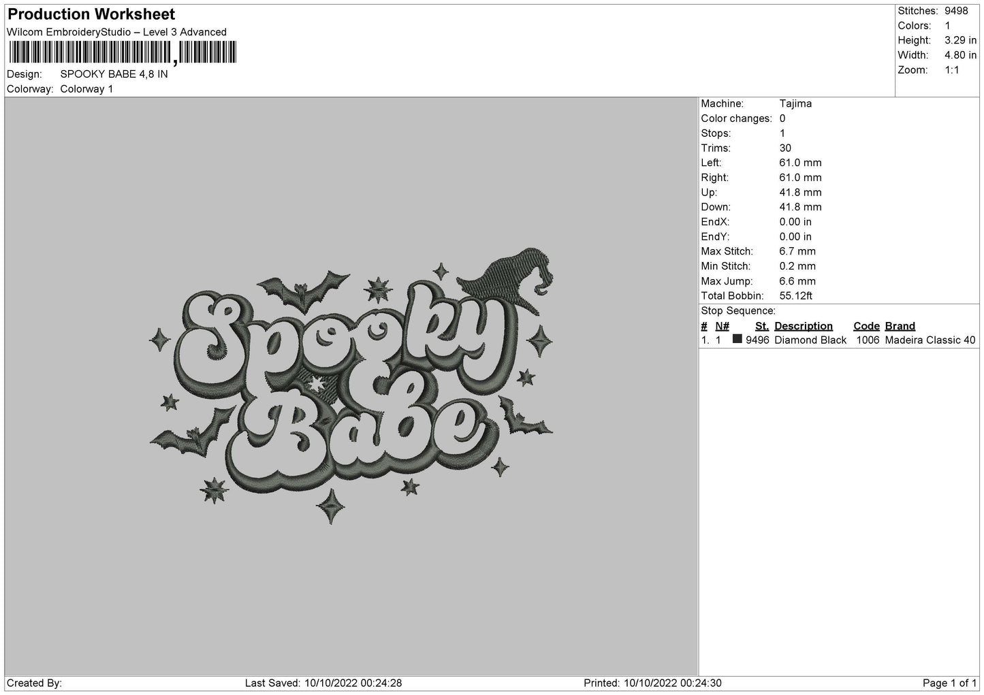Click the Zoom value '1:1'
This screenshot has width=984, height=695.
[952, 70]
